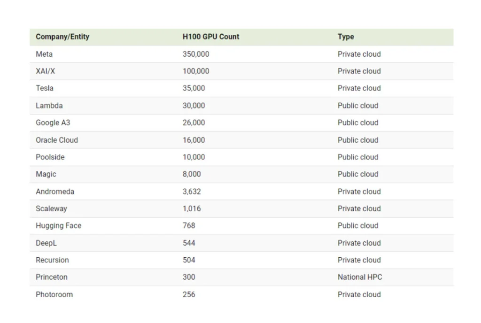Select the DeepL row name

(x=46, y=243)
